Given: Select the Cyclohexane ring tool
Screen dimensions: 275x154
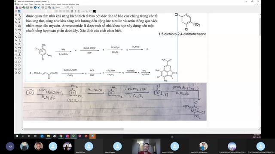Looking at the screenshot, I should 19,62.
